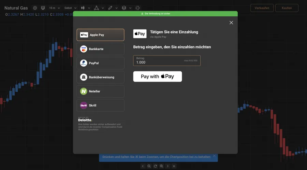Zoom in the chart with plus magnifier

(x=161, y=166)
